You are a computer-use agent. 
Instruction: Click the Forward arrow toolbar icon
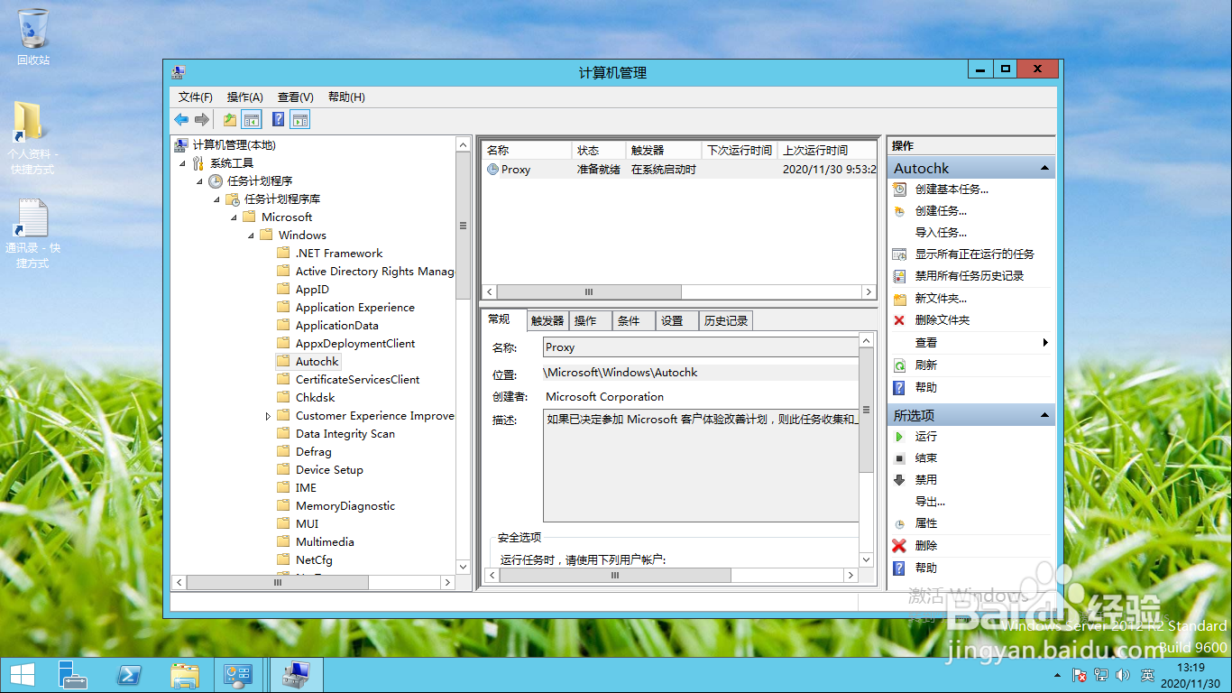point(202,119)
